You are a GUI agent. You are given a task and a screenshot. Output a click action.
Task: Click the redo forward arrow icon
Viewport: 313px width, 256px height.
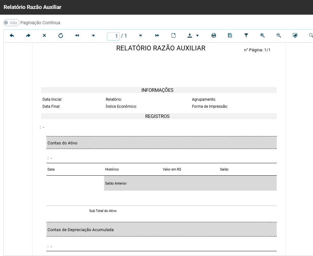[x=28, y=36]
